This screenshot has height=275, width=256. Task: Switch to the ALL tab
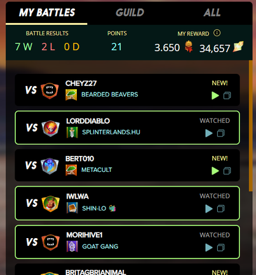click(x=212, y=13)
